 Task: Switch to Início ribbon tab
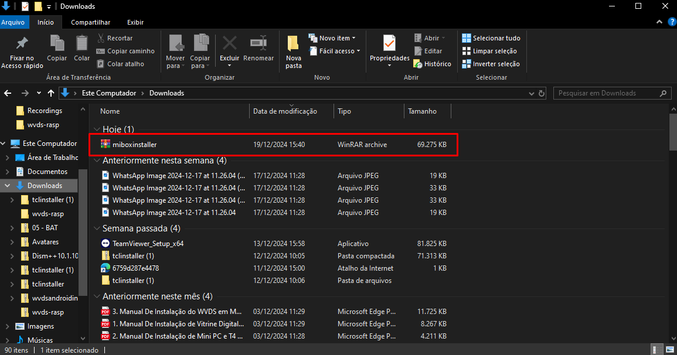45,22
